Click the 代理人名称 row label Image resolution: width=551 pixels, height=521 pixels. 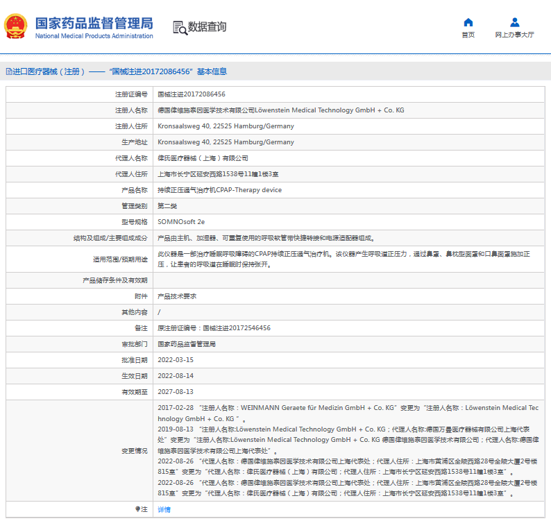131,158
